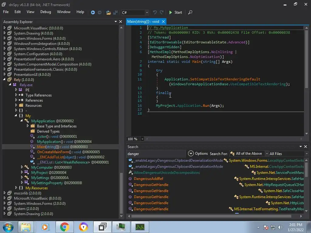Click the Save All toolbar icon

[x=115, y=12]
